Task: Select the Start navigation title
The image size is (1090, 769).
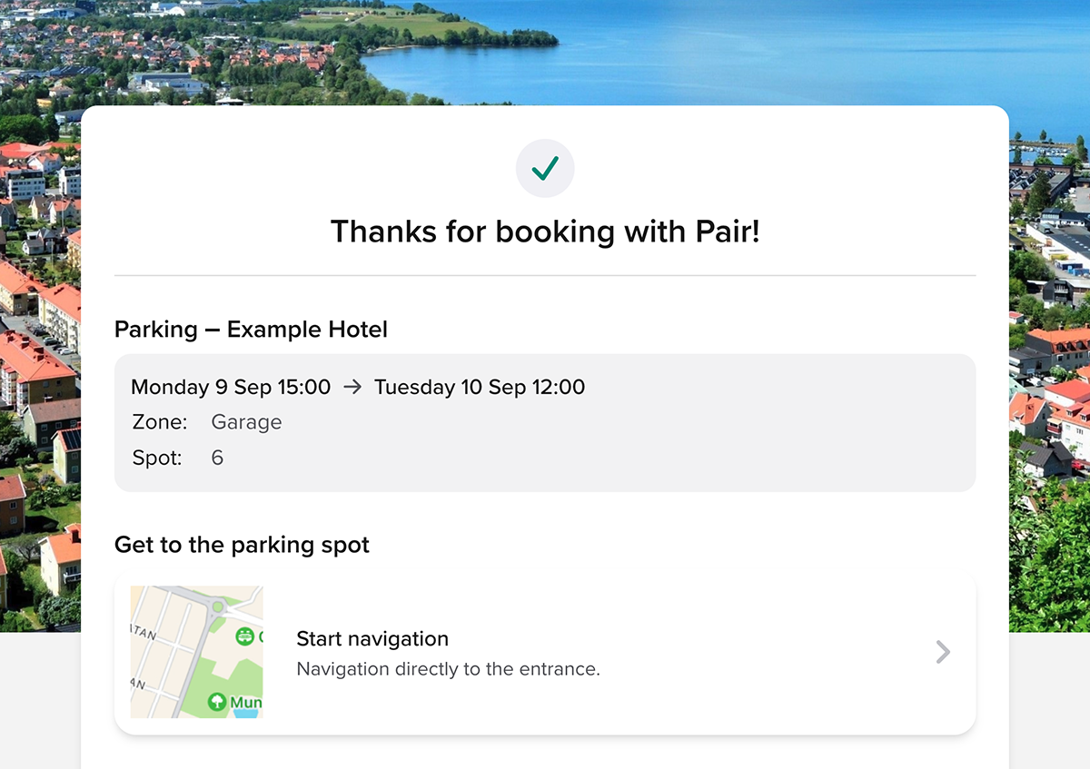Action: tap(372, 639)
